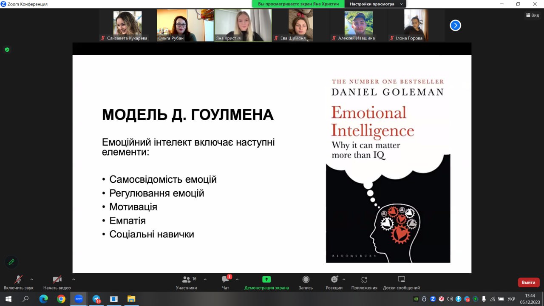Expand arrow next to Участники
This screenshot has width=544, height=306.
pos(205,280)
